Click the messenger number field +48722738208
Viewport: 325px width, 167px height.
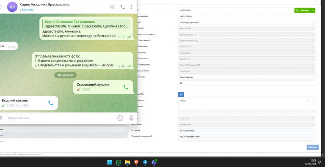[247, 16]
